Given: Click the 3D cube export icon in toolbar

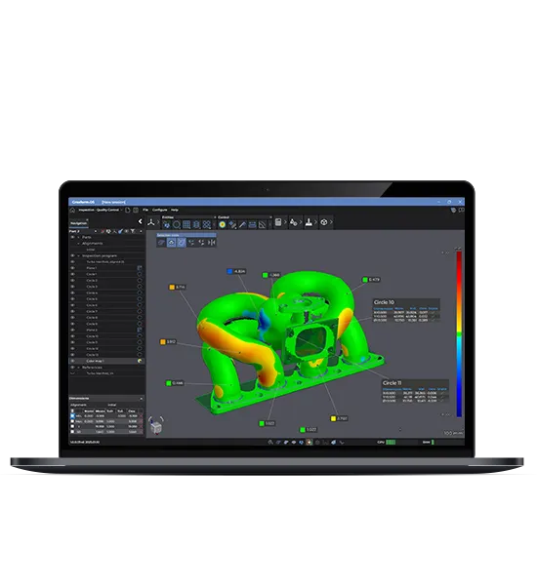Looking at the screenshot, I should [324, 222].
